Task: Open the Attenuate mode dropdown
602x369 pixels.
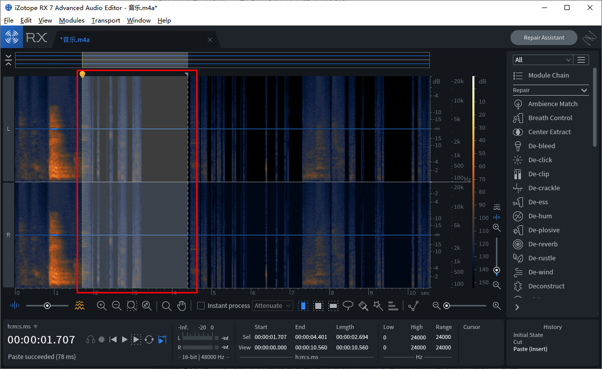Action: click(x=273, y=305)
